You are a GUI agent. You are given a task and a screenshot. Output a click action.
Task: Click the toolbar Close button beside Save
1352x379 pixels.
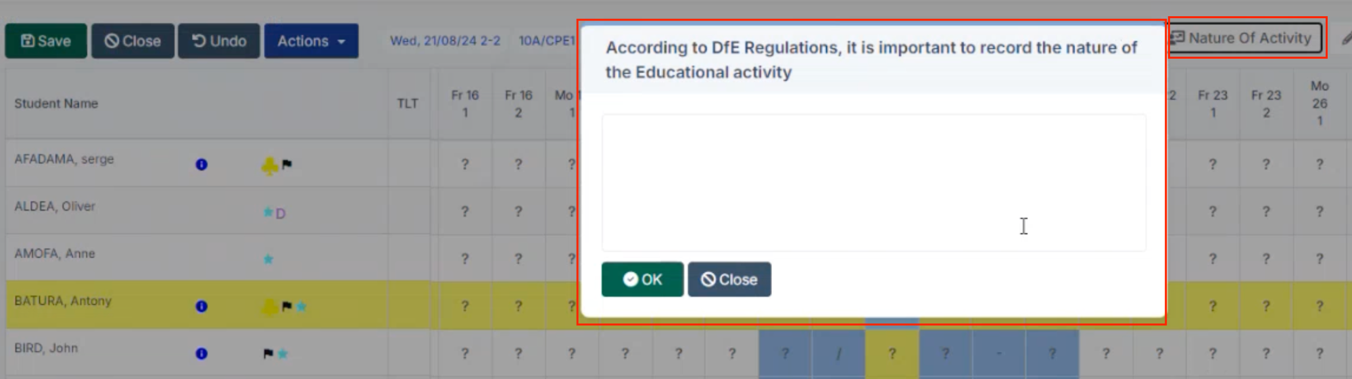tap(133, 41)
